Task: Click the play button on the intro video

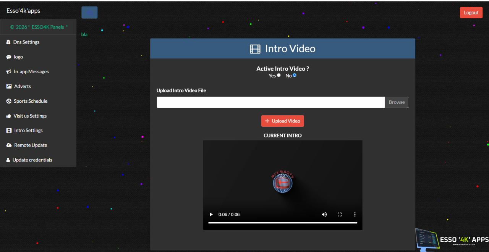Action: coord(211,215)
